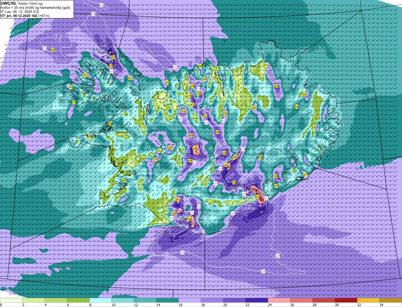Click the 28–30 red legend swatch
This screenshot has width=402, height=307.
point(324,300)
